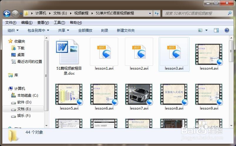Open Help with the question mark icon

coord(227,30)
